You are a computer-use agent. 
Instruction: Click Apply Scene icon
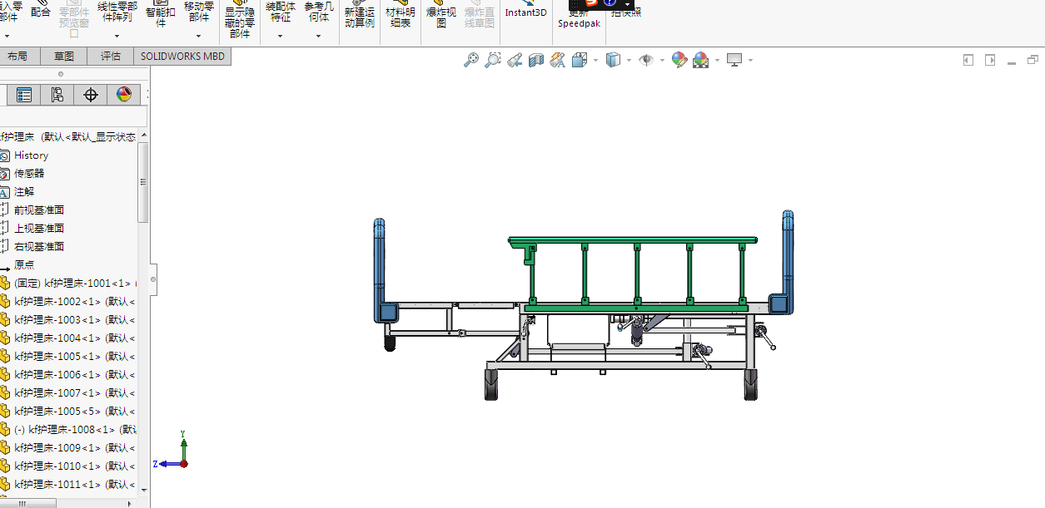[x=701, y=60]
